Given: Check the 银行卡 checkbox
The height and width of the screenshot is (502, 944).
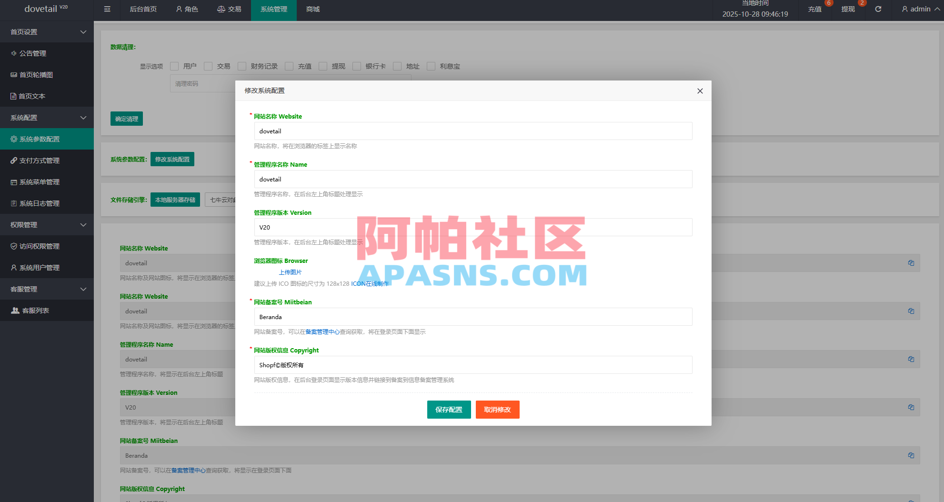Looking at the screenshot, I should point(357,66).
